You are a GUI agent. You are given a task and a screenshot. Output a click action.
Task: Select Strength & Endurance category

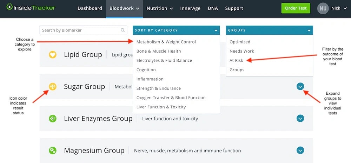pyautogui.click(x=159, y=88)
